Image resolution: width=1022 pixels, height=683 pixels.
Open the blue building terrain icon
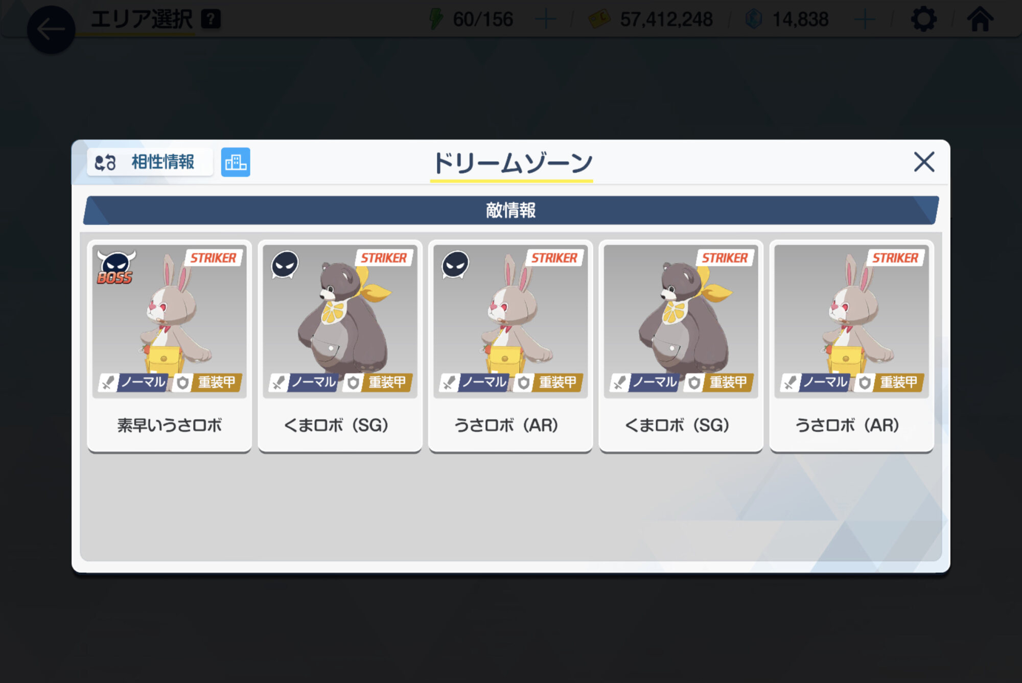pos(236,162)
